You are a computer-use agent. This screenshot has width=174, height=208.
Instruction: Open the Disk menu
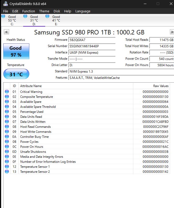(x=57, y=11)
